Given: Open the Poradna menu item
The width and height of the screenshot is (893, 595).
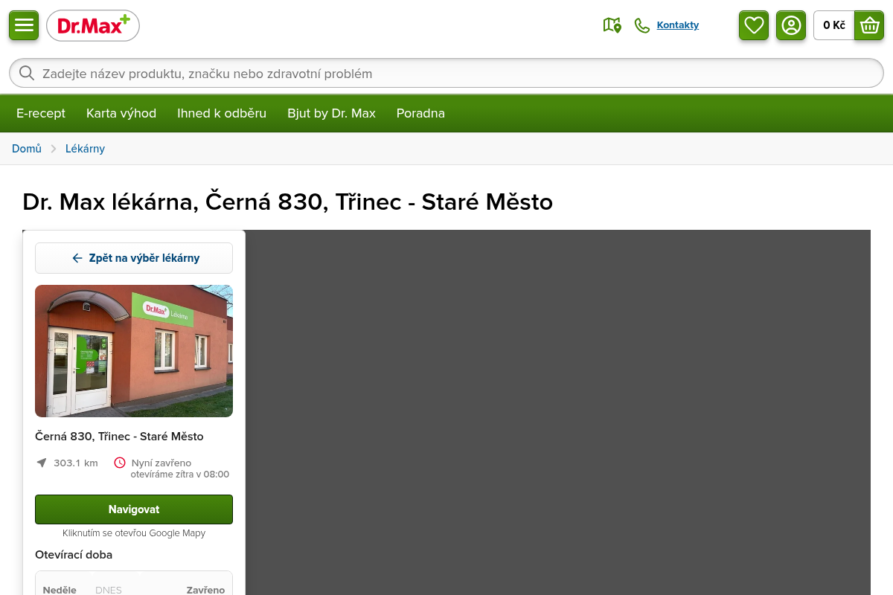Looking at the screenshot, I should pos(420,113).
